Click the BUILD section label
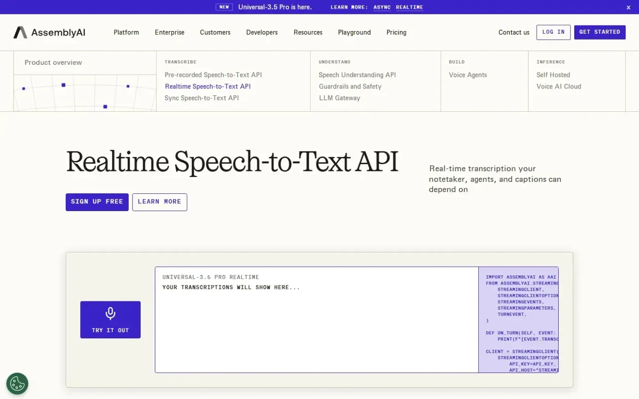Viewport: 639px width, 399px height. coord(456,62)
